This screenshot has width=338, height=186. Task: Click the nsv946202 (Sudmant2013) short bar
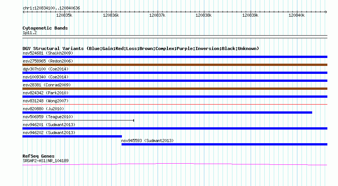(x=72, y=136)
